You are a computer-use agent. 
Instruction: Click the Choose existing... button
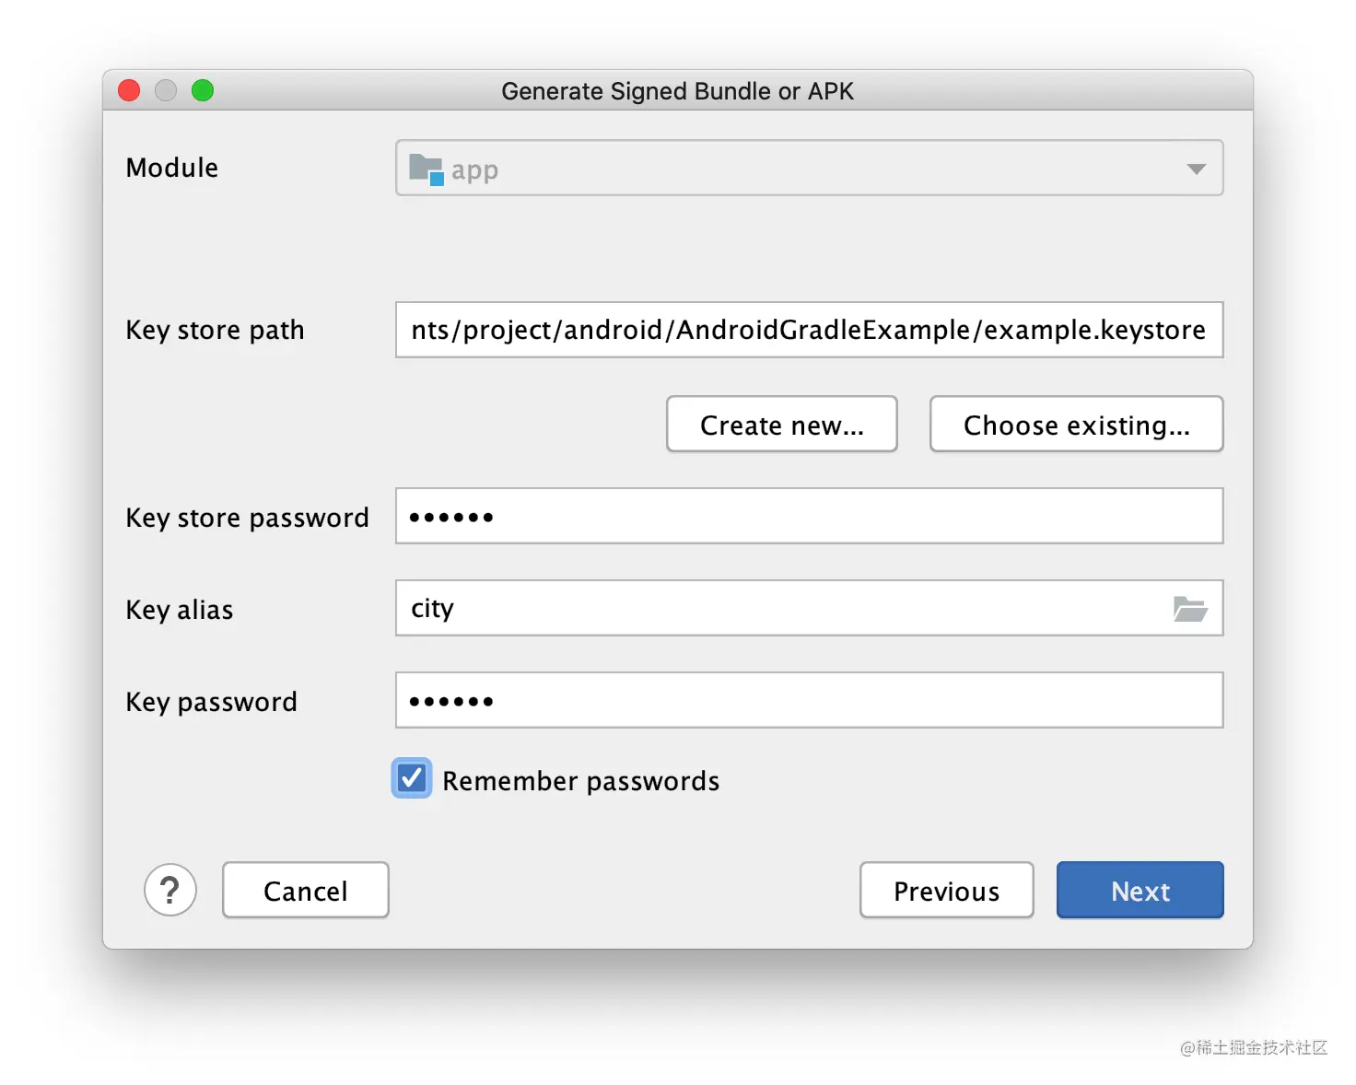coord(1076,424)
